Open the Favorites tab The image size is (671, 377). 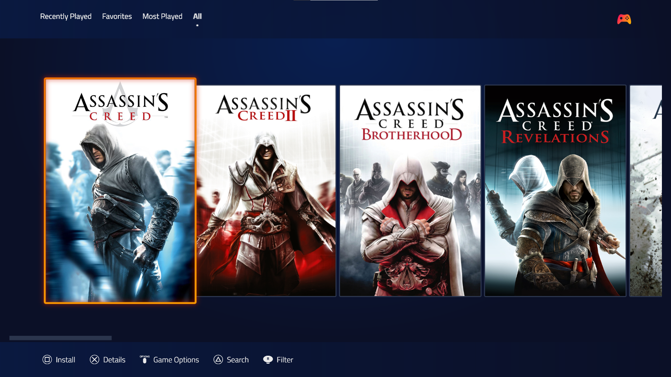click(x=117, y=16)
